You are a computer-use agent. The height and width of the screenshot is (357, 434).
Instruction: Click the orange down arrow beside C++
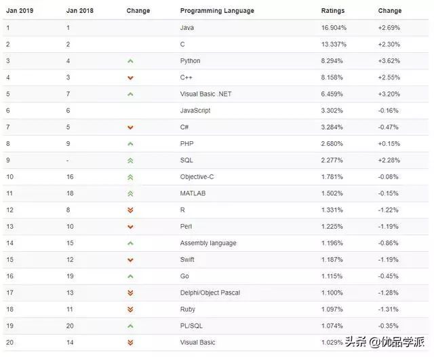click(130, 78)
